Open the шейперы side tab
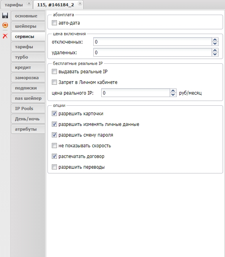 tap(28, 26)
